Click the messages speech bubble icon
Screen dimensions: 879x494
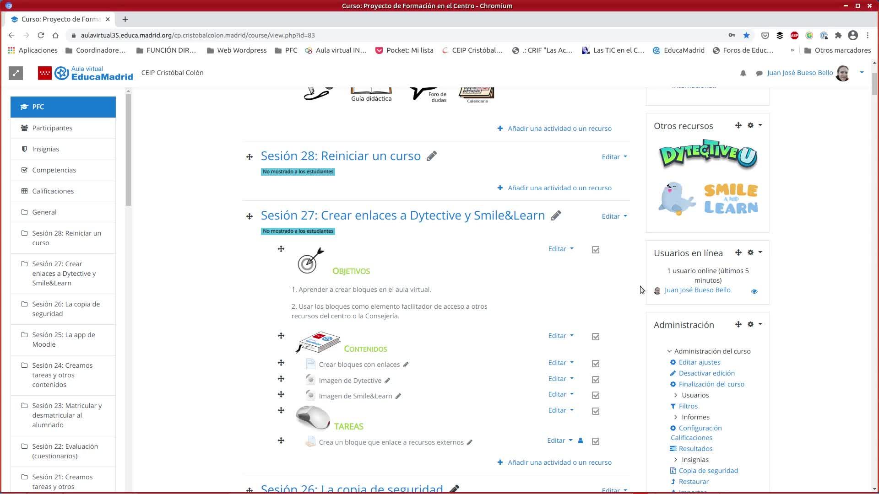point(759,73)
